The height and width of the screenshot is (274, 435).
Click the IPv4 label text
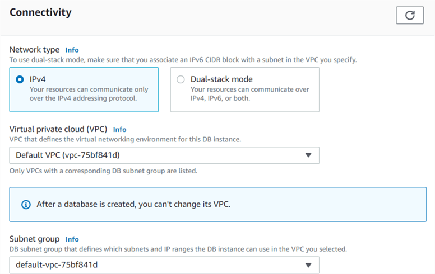pyautogui.click(x=38, y=79)
